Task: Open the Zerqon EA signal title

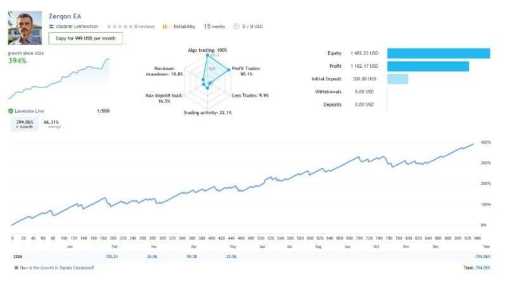Action: [x=65, y=16]
